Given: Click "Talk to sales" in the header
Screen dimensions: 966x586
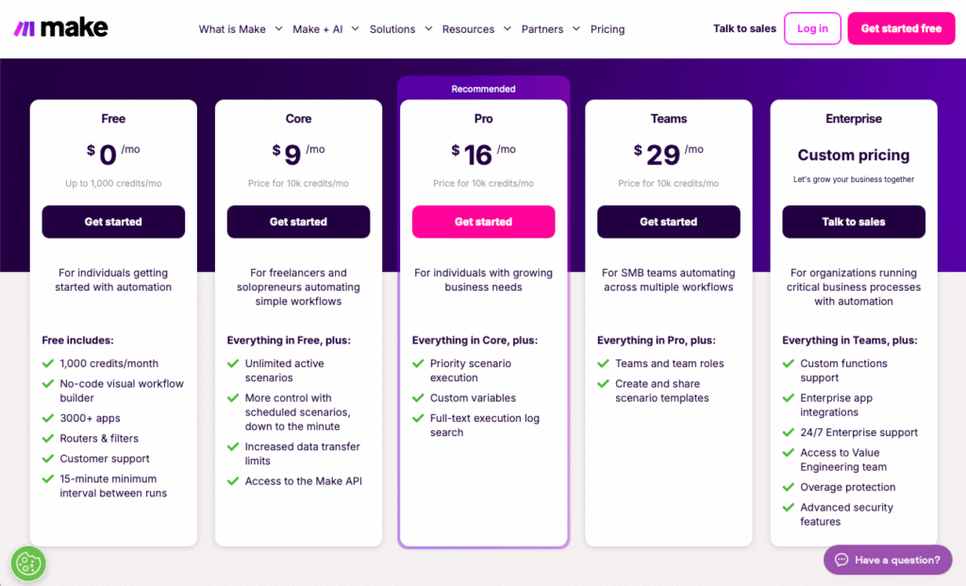Looking at the screenshot, I should [x=744, y=28].
